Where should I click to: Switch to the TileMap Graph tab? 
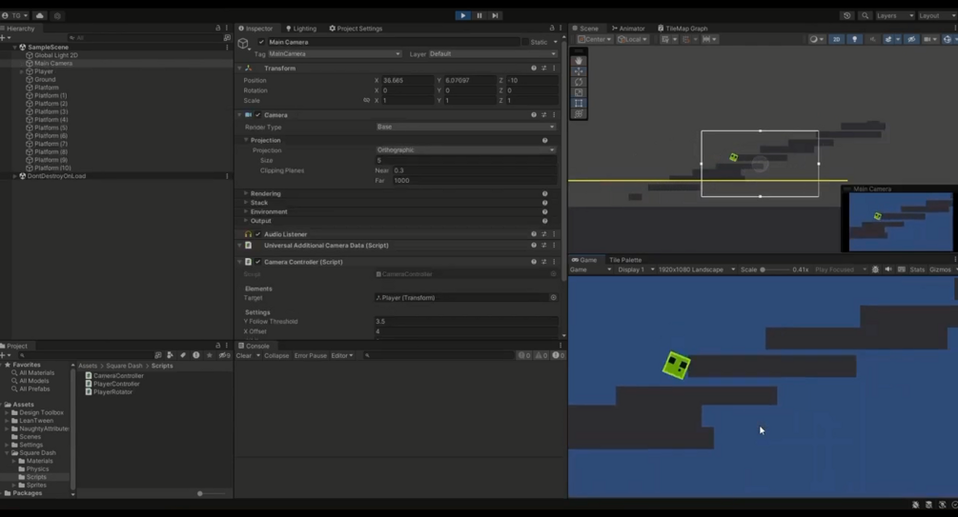(683, 28)
